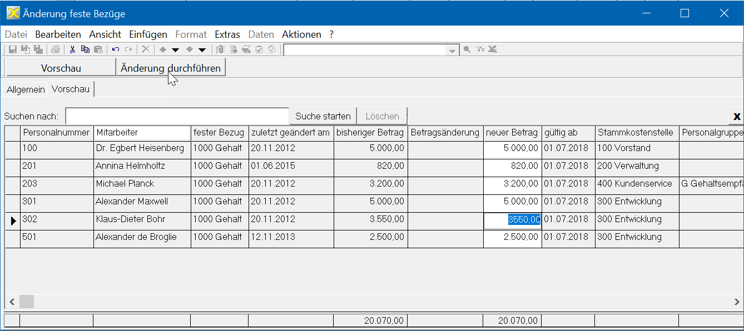744x331 pixels.
Task: Switch to the Allgemein tab
Action: pos(26,89)
